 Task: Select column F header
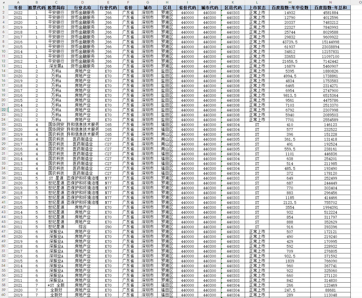(128, 2)
